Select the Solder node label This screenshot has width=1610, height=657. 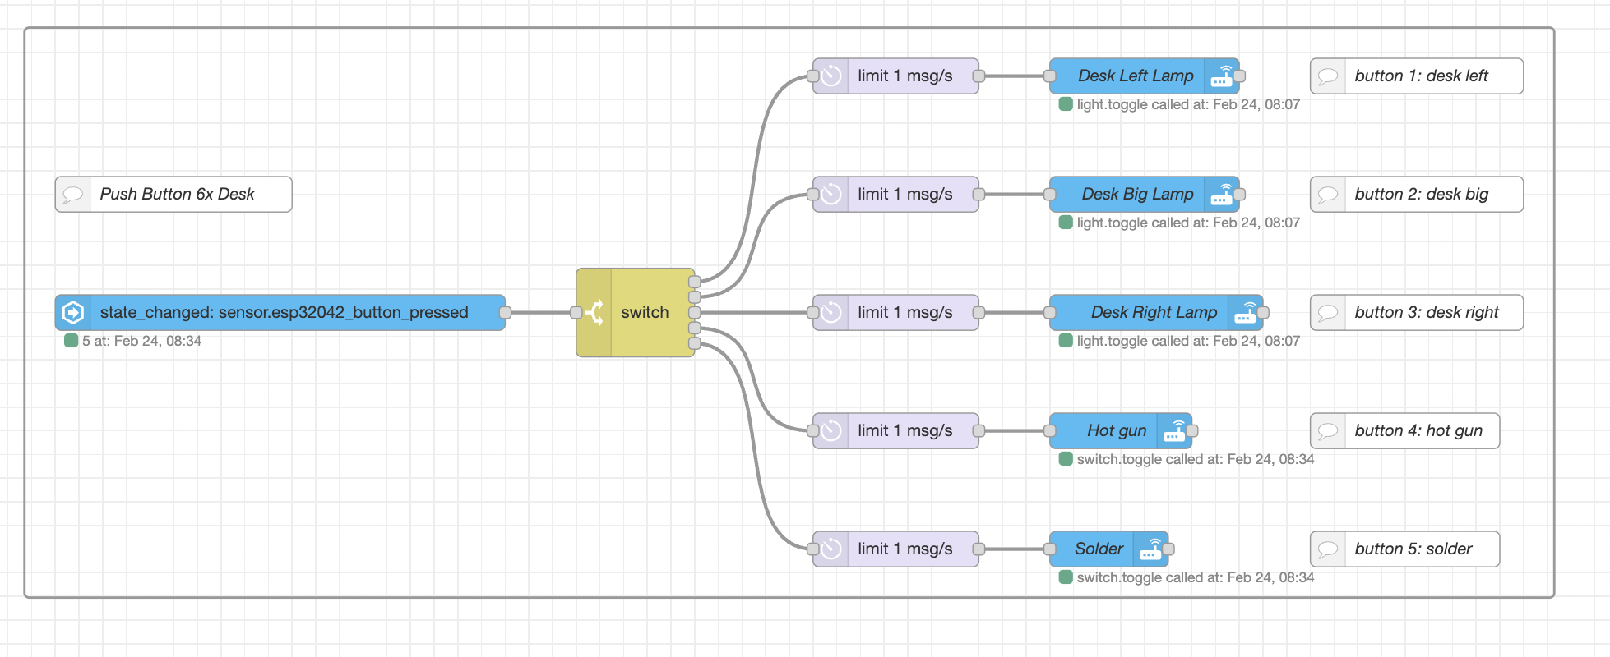click(1099, 549)
